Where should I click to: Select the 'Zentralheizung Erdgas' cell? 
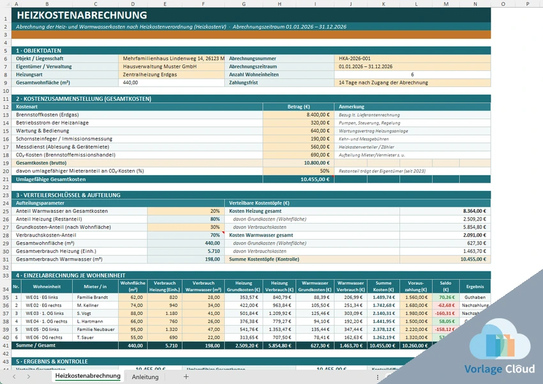171,75
